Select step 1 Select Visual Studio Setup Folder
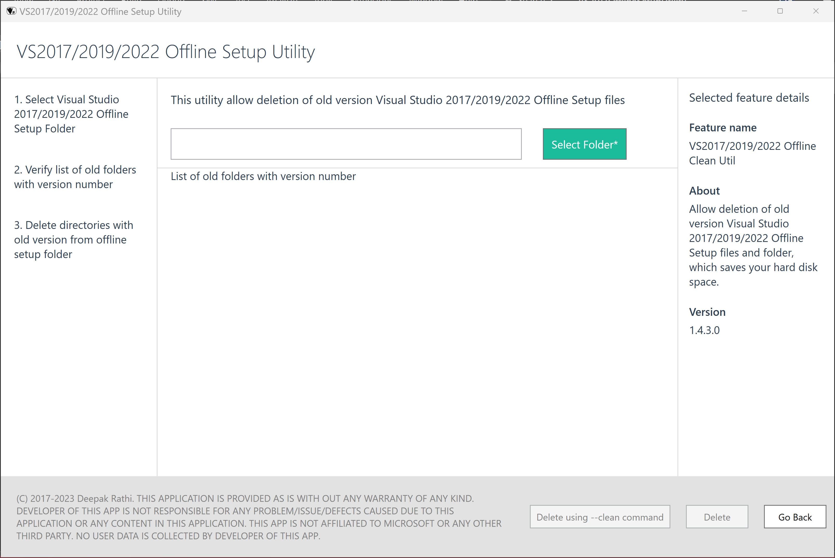Viewport: 835px width, 558px height. point(71,114)
